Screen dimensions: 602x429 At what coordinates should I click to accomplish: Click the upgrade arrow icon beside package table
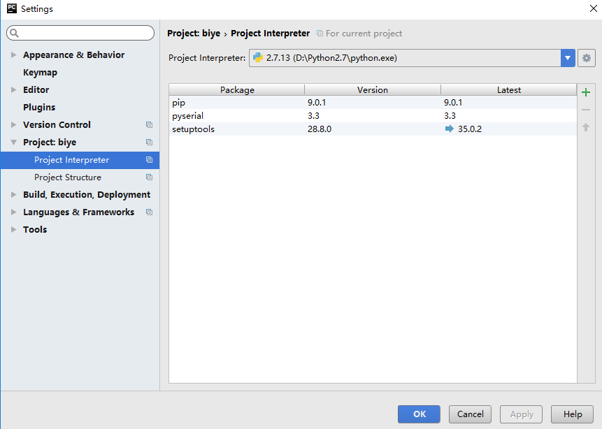(x=586, y=127)
